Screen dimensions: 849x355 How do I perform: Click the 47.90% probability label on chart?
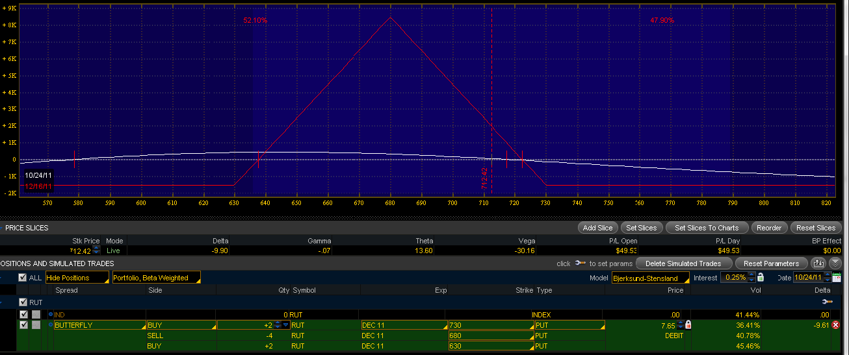[662, 21]
